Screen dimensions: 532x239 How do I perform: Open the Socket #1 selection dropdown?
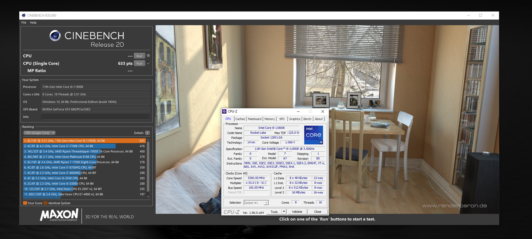coord(256,203)
